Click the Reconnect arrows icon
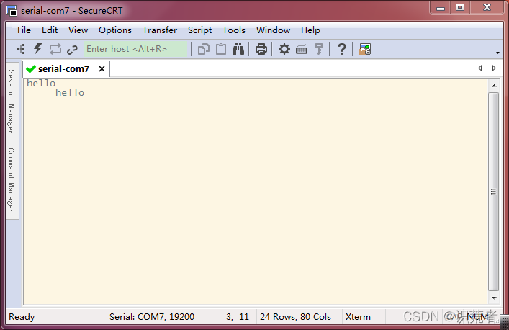 55,50
